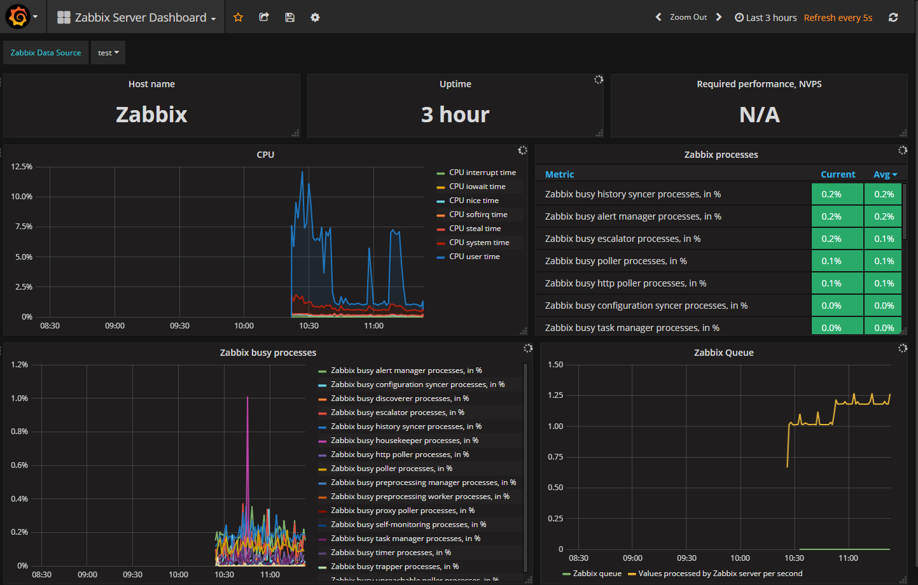The height and width of the screenshot is (585, 918).
Task: Open Uptime panel title menu
Action: [456, 84]
